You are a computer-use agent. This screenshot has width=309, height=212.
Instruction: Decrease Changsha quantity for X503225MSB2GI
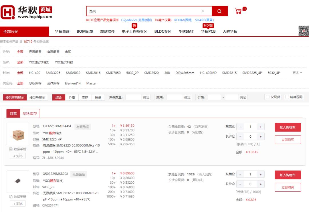coord(240,184)
